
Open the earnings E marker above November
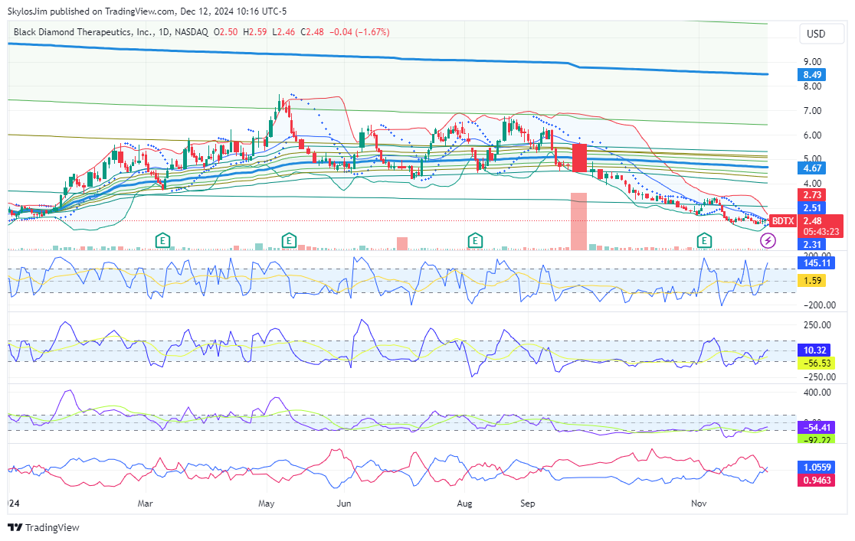[x=703, y=240]
